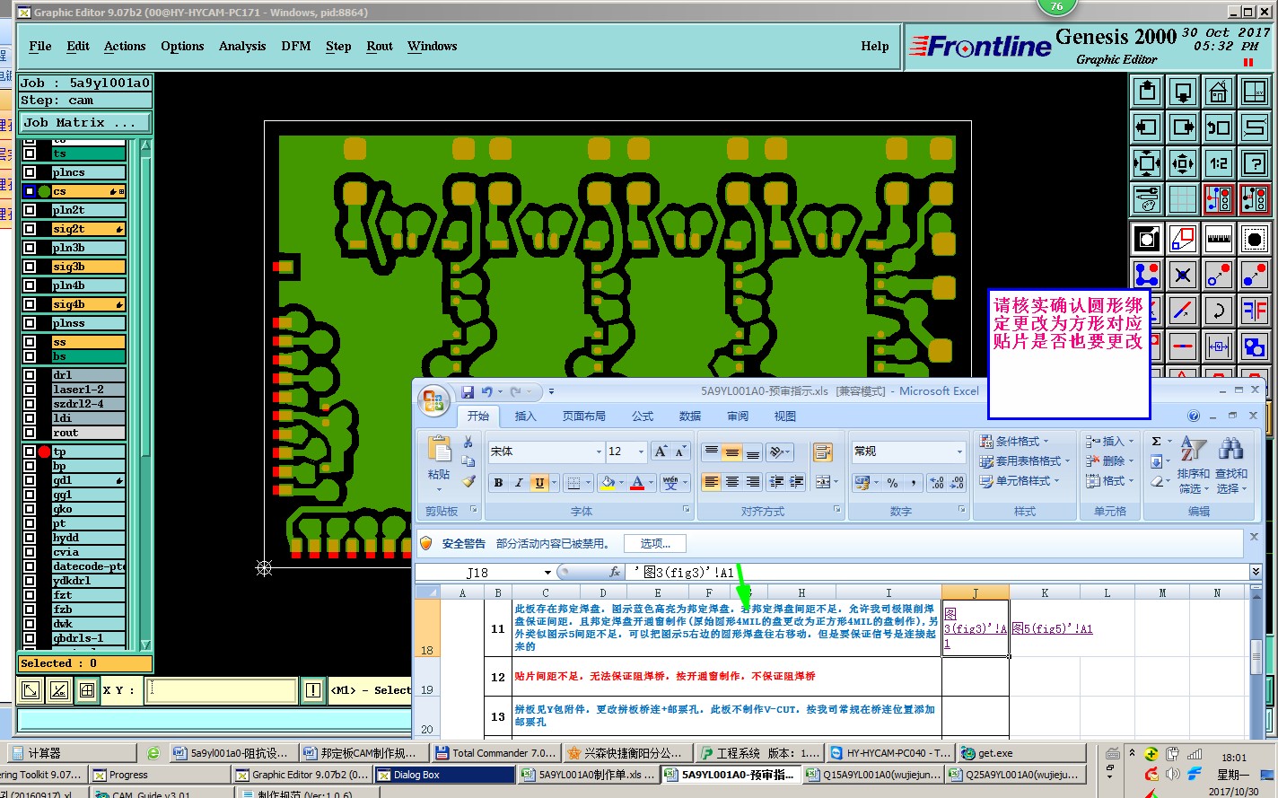Open Excel font size dropdown showing 12
This screenshot has width=1278, height=798.
pos(641,452)
